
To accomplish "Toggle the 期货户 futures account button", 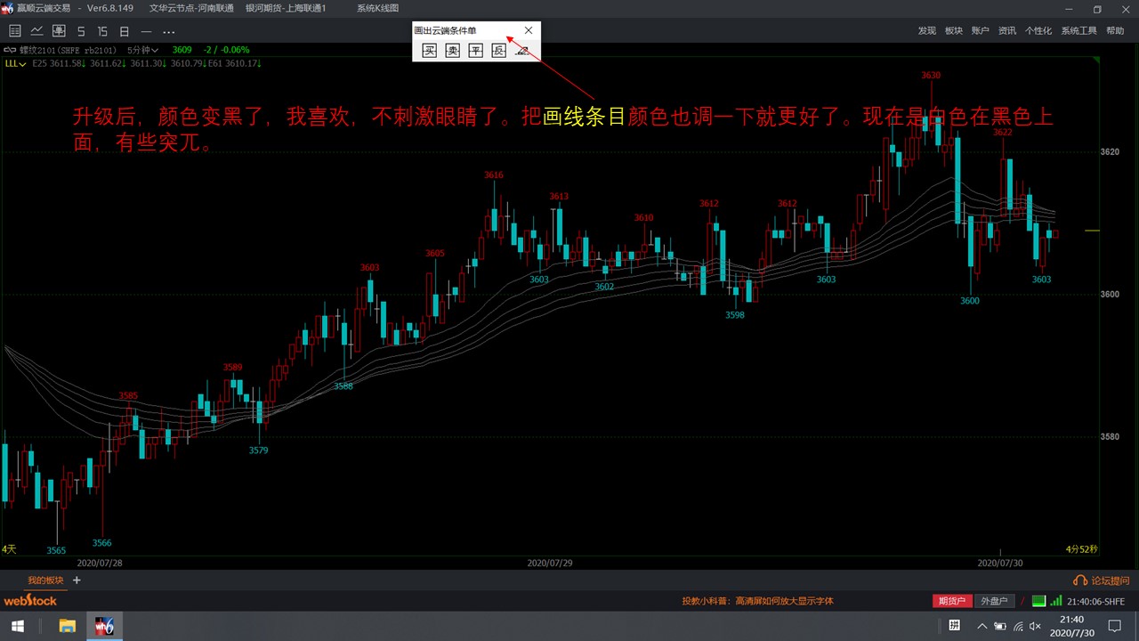I will point(951,601).
